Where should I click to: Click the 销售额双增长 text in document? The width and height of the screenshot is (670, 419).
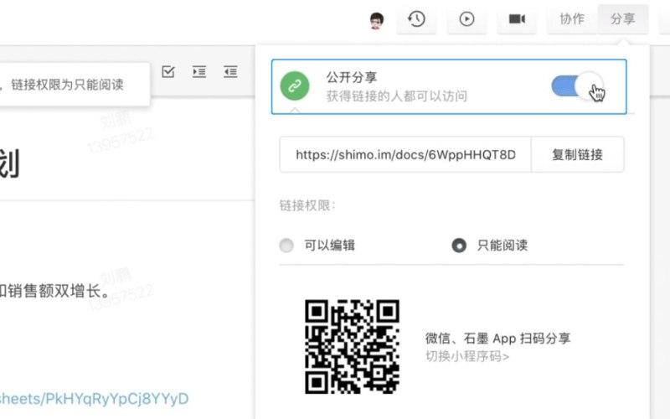[x=54, y=291]
